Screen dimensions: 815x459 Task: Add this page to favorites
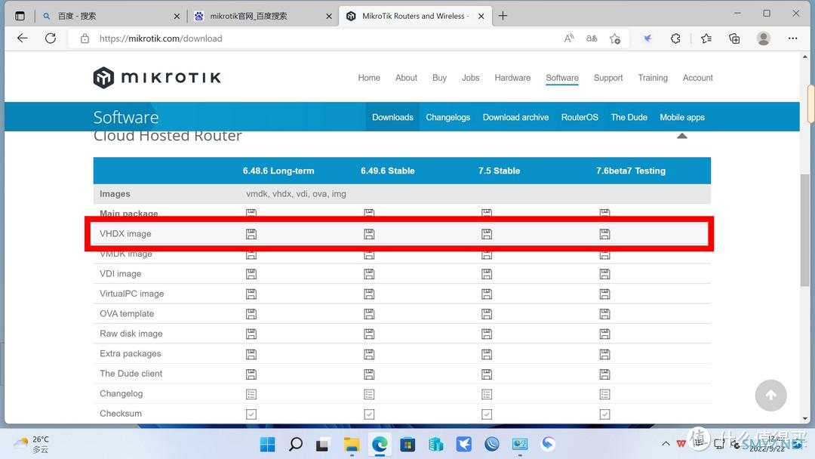[x=615, y=39]
